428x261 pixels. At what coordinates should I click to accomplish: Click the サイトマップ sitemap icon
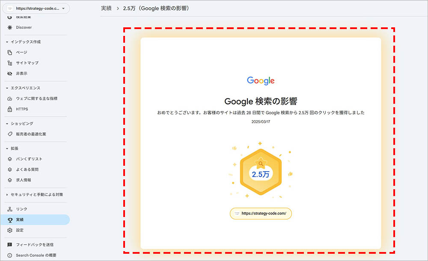(10, 63)
